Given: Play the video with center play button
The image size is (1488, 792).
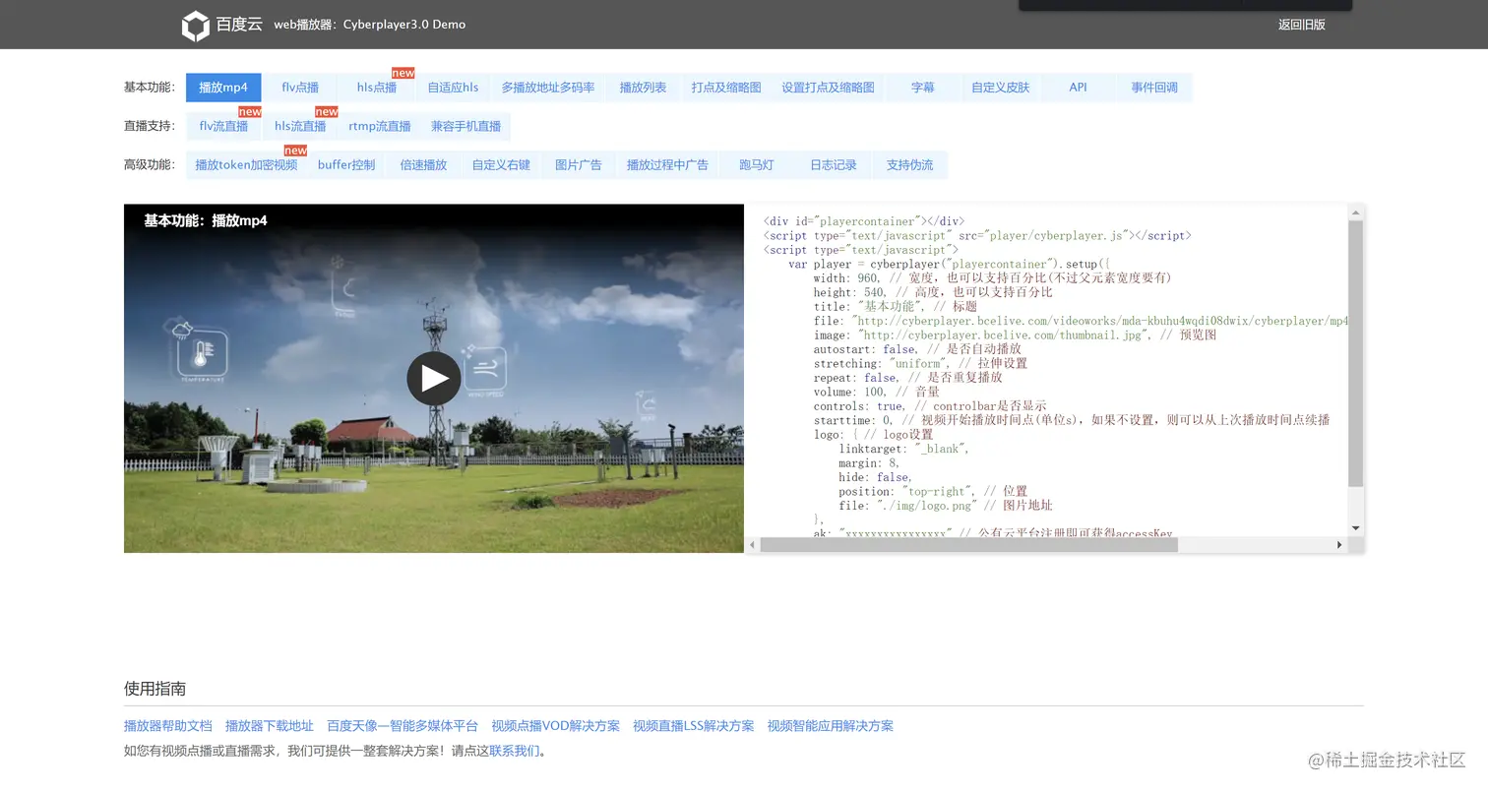Looking at the screenshot, I should [x=434, y=378].
